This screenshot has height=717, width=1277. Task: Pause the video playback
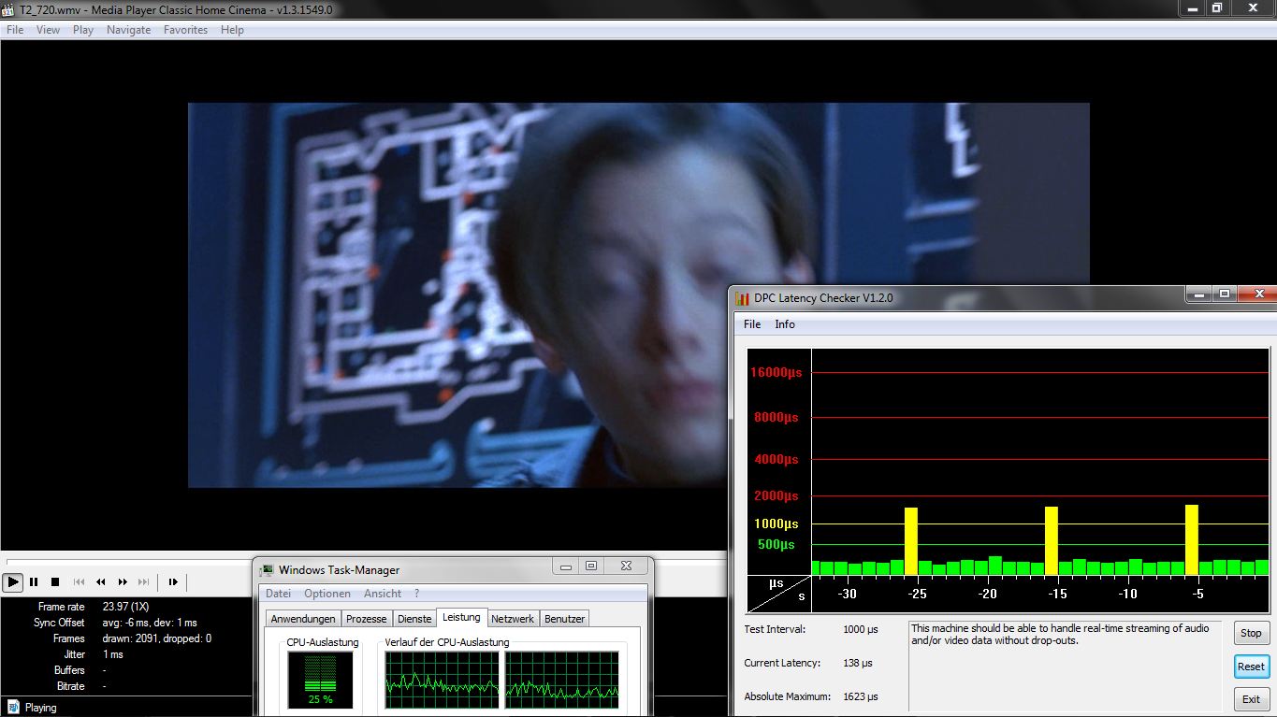coord(34,581)
